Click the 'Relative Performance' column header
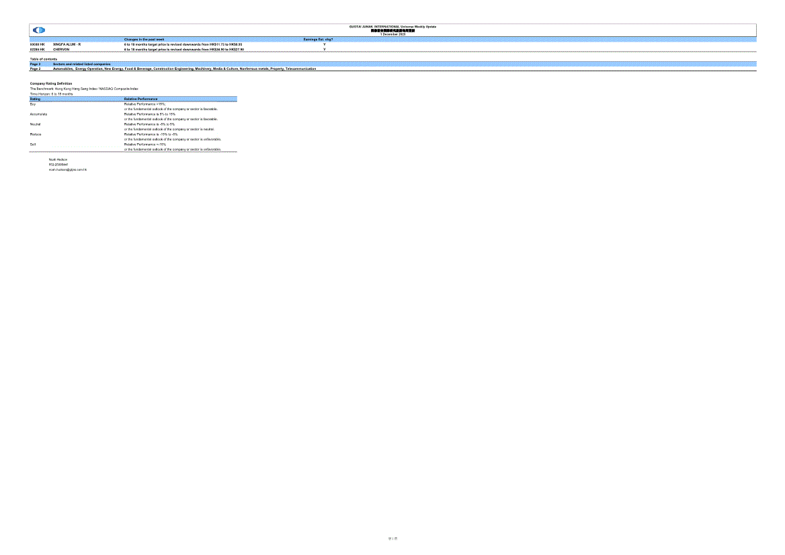Image resolution: width=785 pixels, height=555 pixels. 140,99
